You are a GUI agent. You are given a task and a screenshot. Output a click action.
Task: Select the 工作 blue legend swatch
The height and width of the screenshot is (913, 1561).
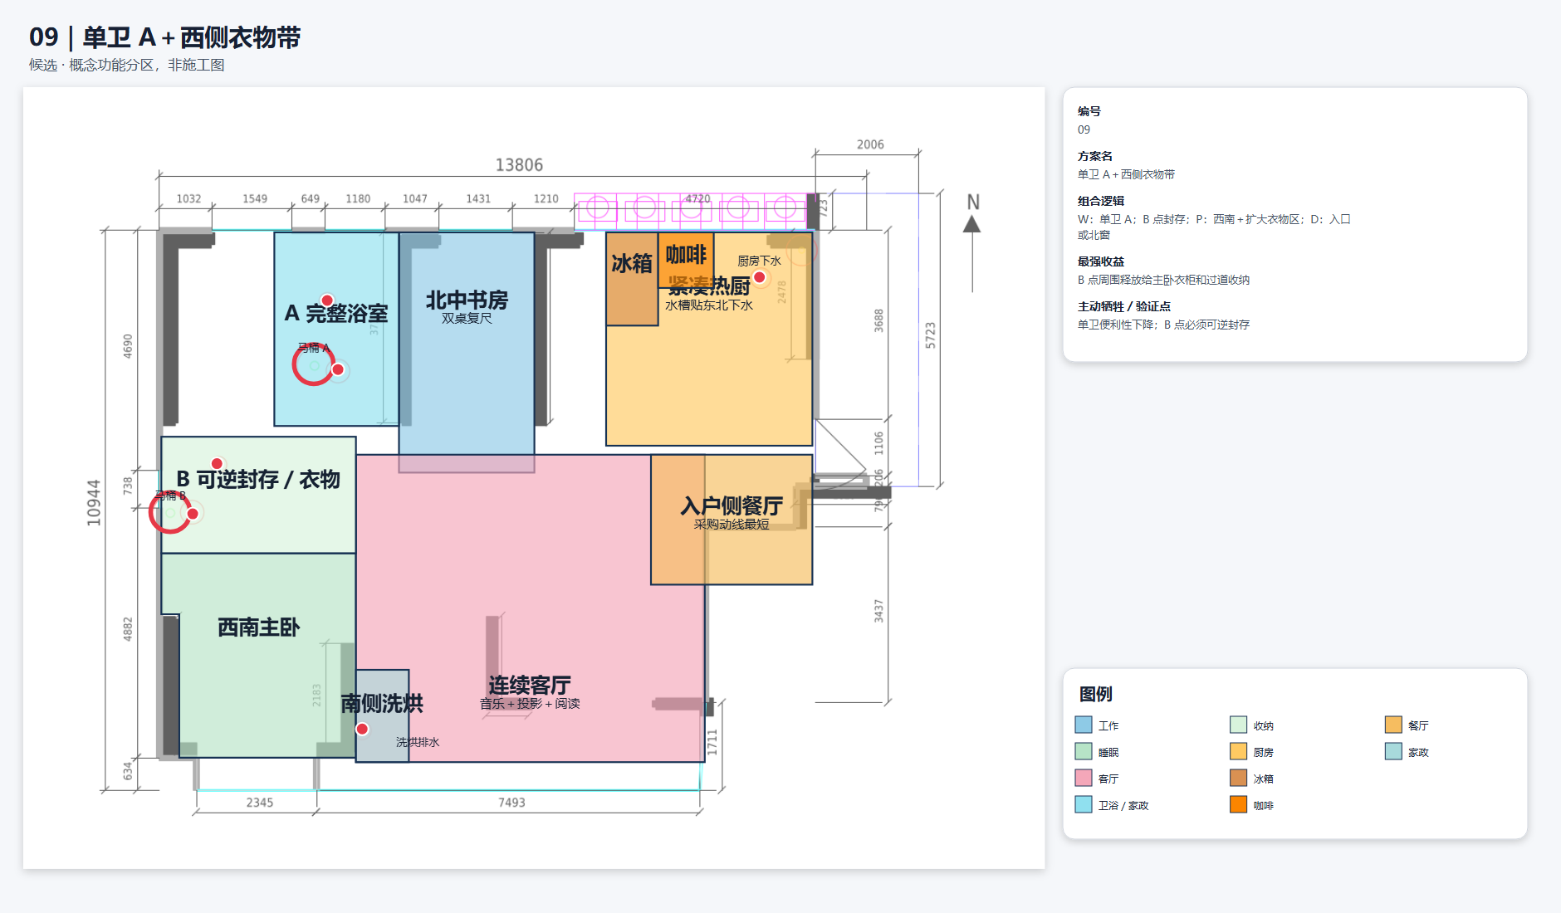point(1084,725)
